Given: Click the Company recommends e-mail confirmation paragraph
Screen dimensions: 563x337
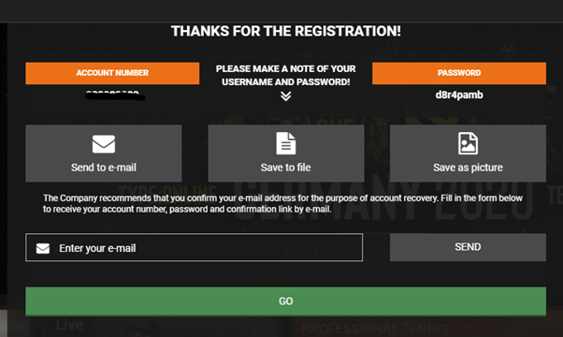Looking at the screenshot, I should point(282,204).
